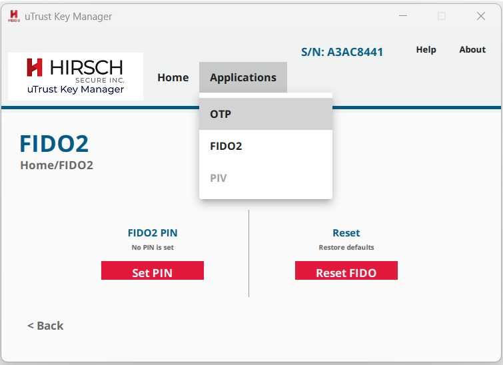Select OTP from the Applications menu
The height and width of the screenshot is (365, 503).
pos(266,114)
